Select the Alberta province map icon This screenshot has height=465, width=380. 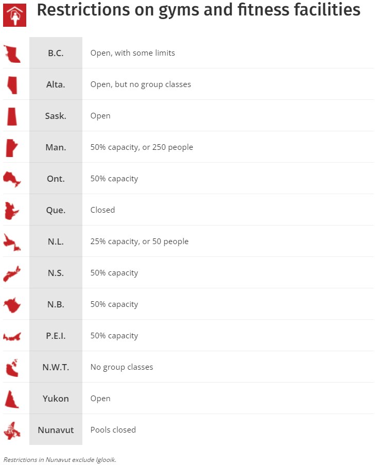coord(12,85)
